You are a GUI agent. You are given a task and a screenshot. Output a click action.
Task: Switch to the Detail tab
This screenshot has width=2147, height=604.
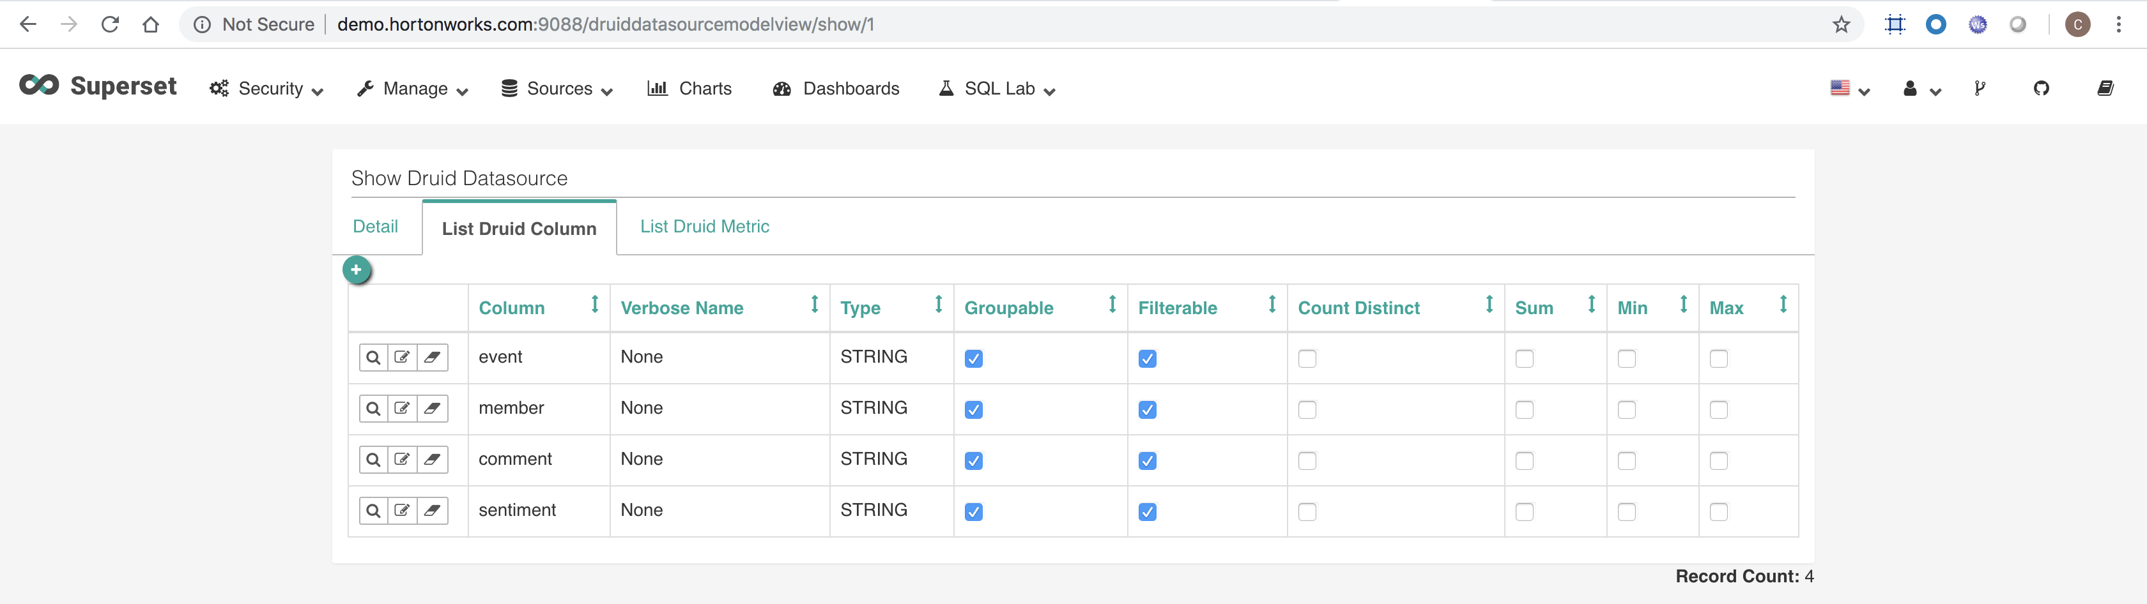[x=375, y=227]
